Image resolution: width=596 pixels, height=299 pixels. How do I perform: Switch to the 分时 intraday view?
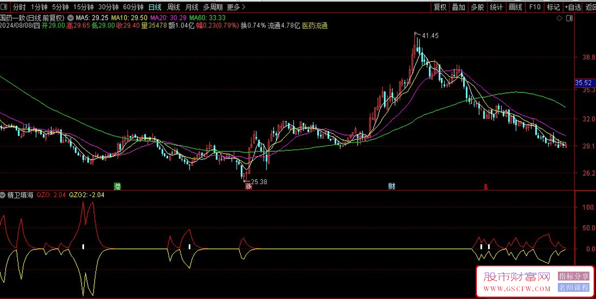[19, 7]
